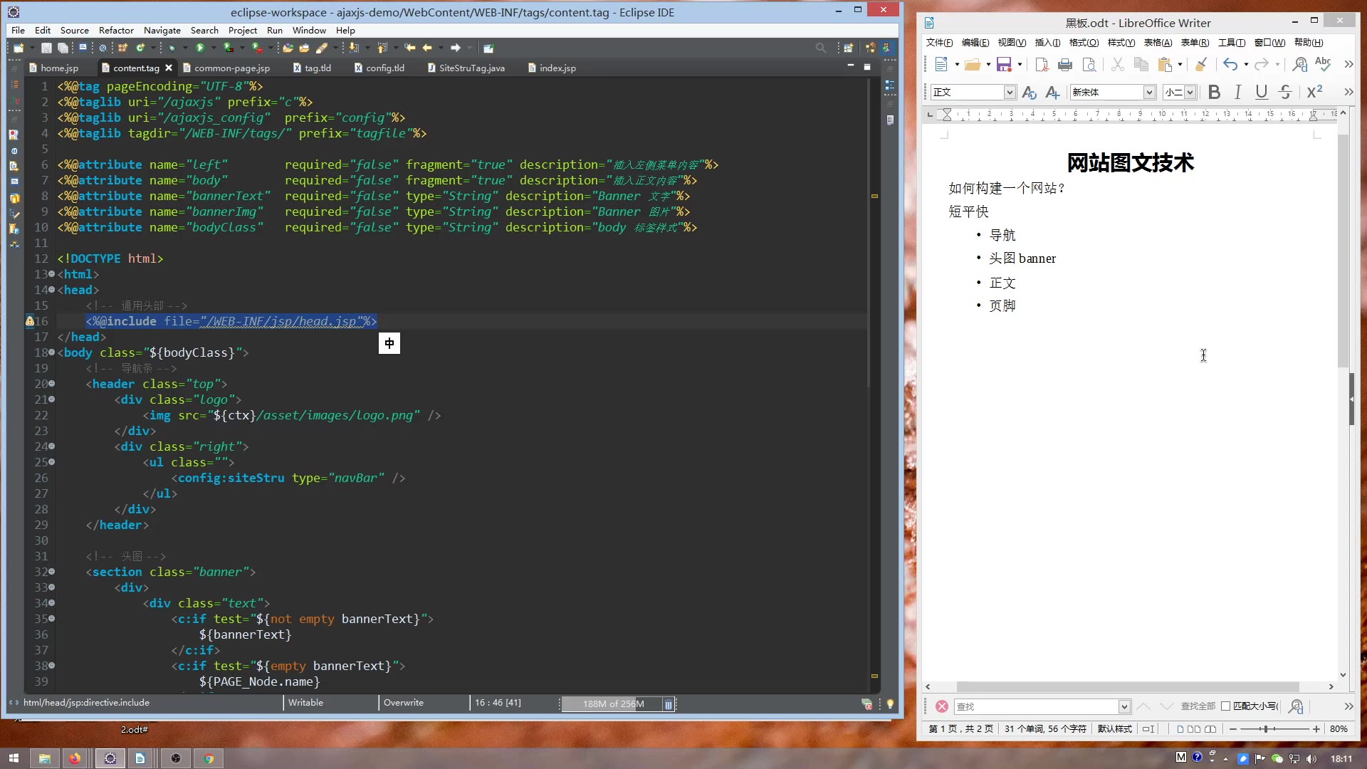Screen dimensions: 1367x769
Task: Click the Export as PDF icon in Writer
Action: point(1042,65)
